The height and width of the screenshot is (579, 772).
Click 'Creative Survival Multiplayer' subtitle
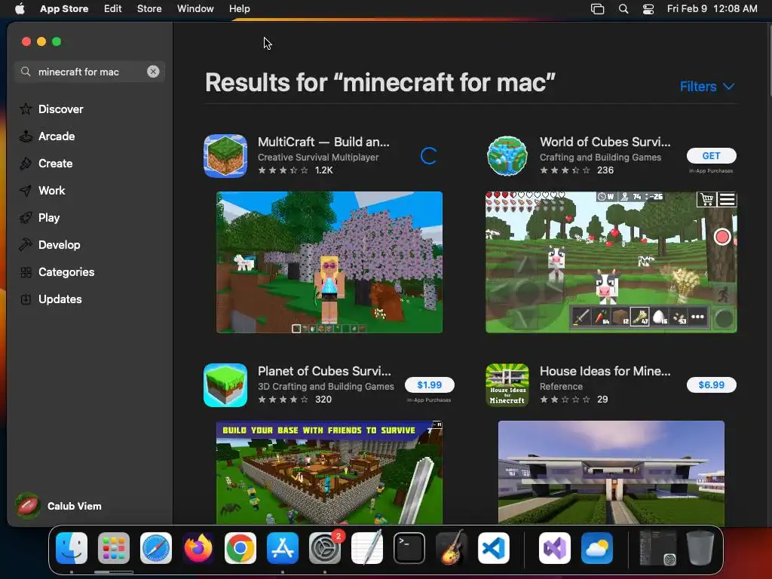click(318, 158)
